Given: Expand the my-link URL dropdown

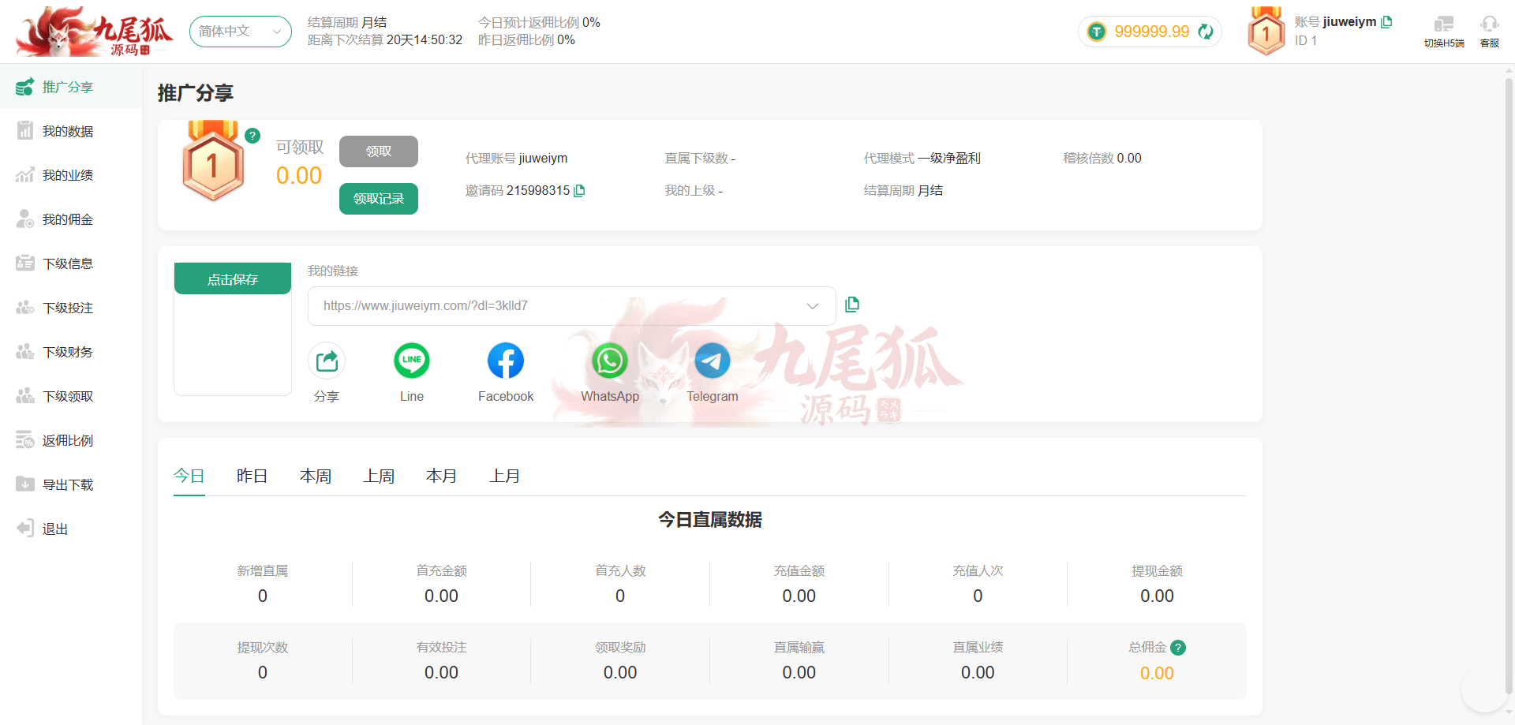Looking at the screenshot, I should coord(812,306).
